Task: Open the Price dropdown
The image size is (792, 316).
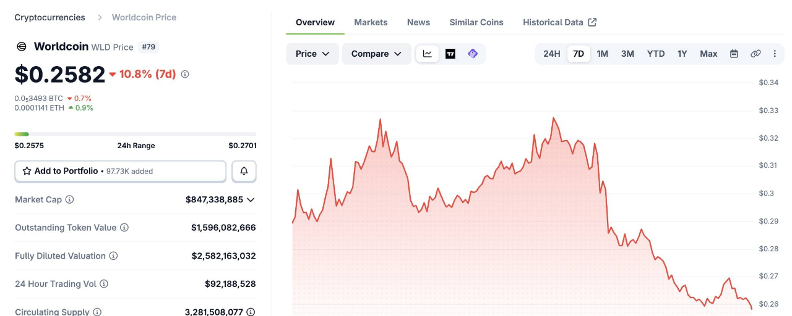Action: tap(312, 54)
